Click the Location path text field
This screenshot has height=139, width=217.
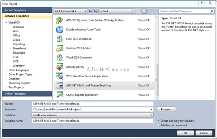[x=91, y=110]
